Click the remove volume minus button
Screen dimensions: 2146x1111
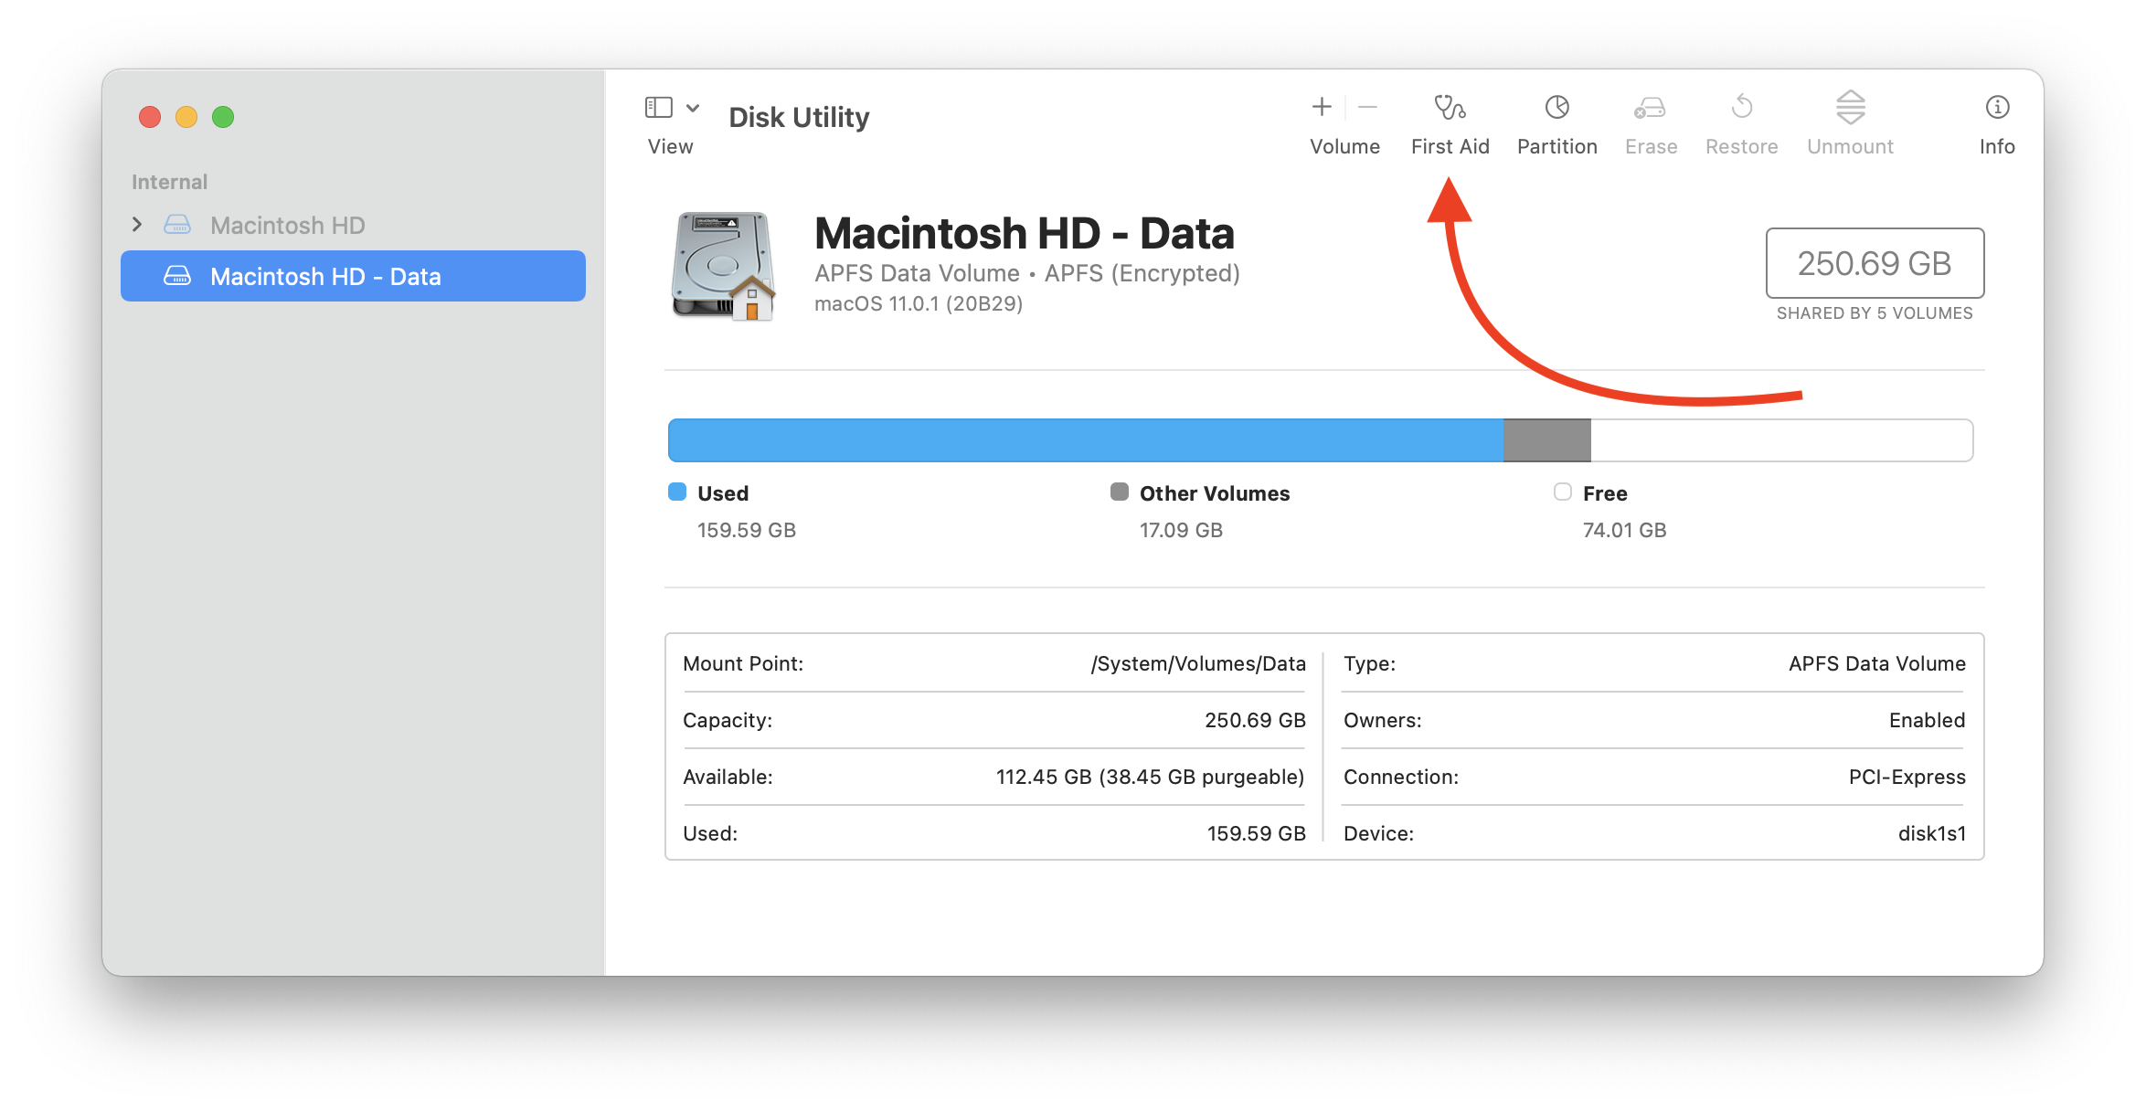click(x=1368, y=107)
